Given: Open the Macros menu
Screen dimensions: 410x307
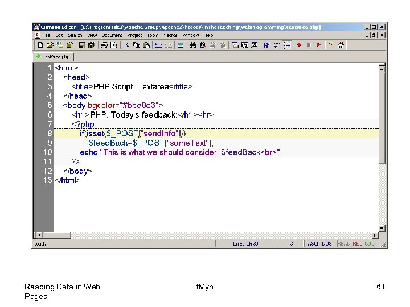Looking at the screenshot, I should [x=170, y=35].
